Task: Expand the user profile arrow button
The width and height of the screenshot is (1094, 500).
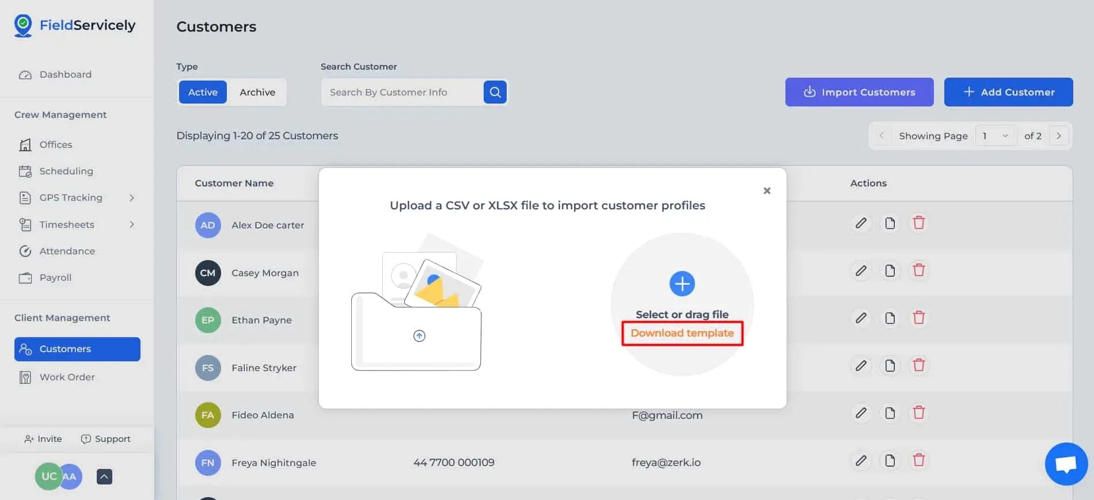Action: tap(104, 476)
